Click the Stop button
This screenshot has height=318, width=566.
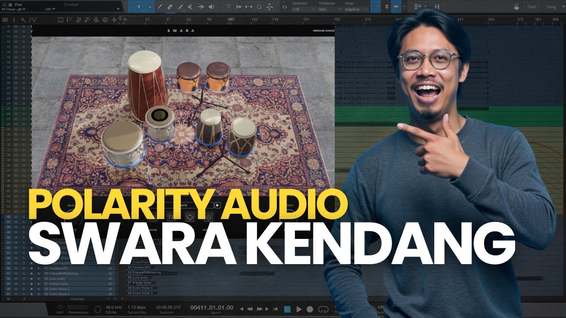(287, 309)
